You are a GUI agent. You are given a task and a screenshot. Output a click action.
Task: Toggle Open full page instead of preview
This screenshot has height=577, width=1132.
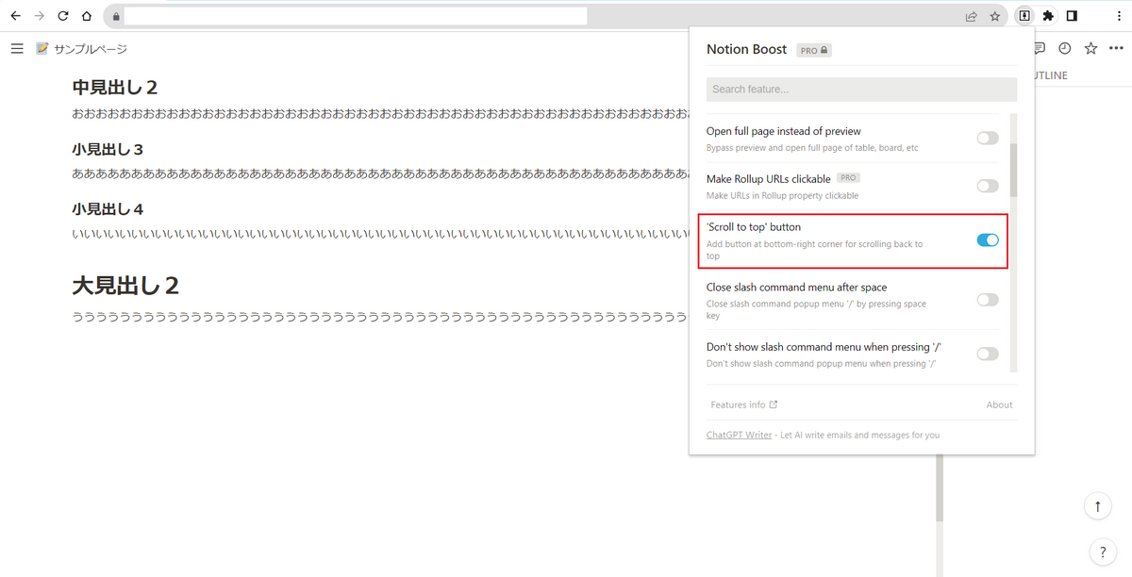pos(988,139)
